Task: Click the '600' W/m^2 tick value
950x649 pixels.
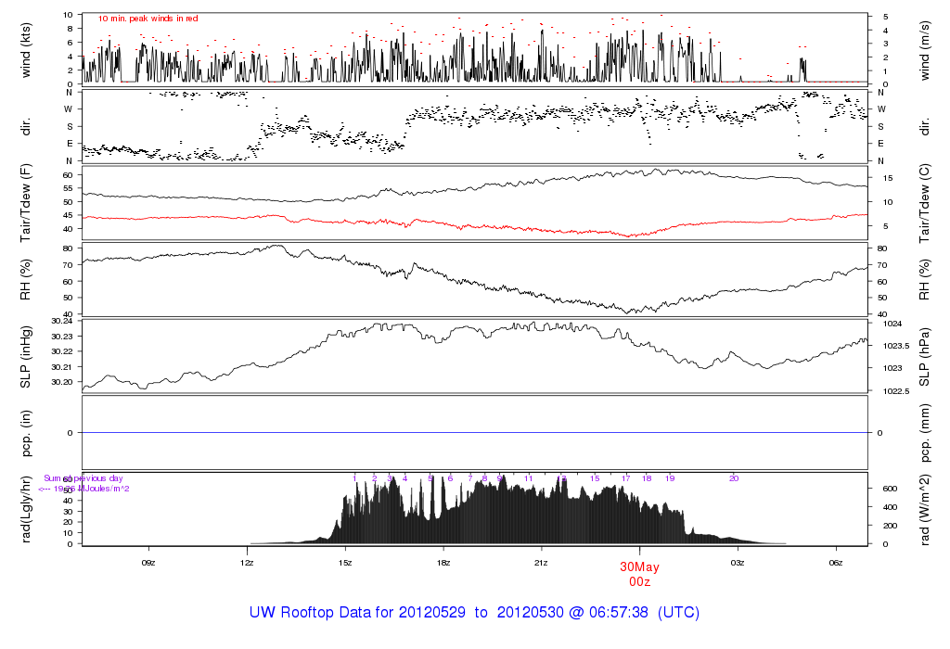Action: click(890, 489)
